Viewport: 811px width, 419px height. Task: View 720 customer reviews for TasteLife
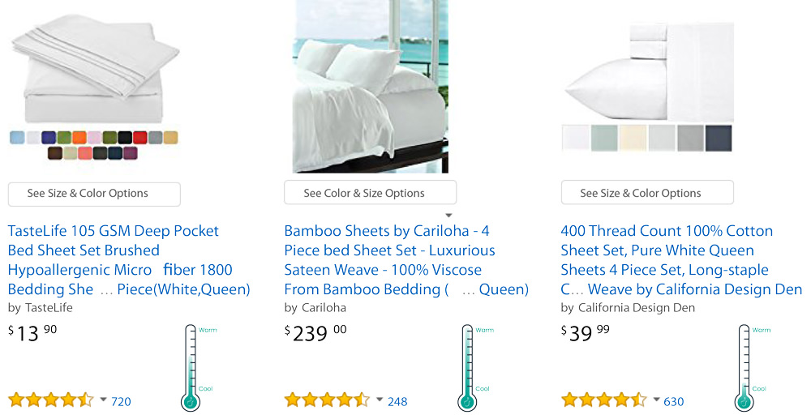121,401
